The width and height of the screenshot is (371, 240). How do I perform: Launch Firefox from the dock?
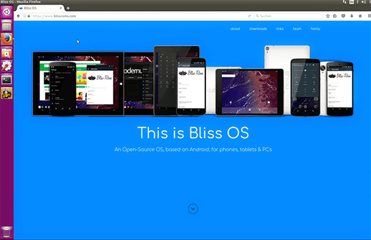(x=7, y=39)
